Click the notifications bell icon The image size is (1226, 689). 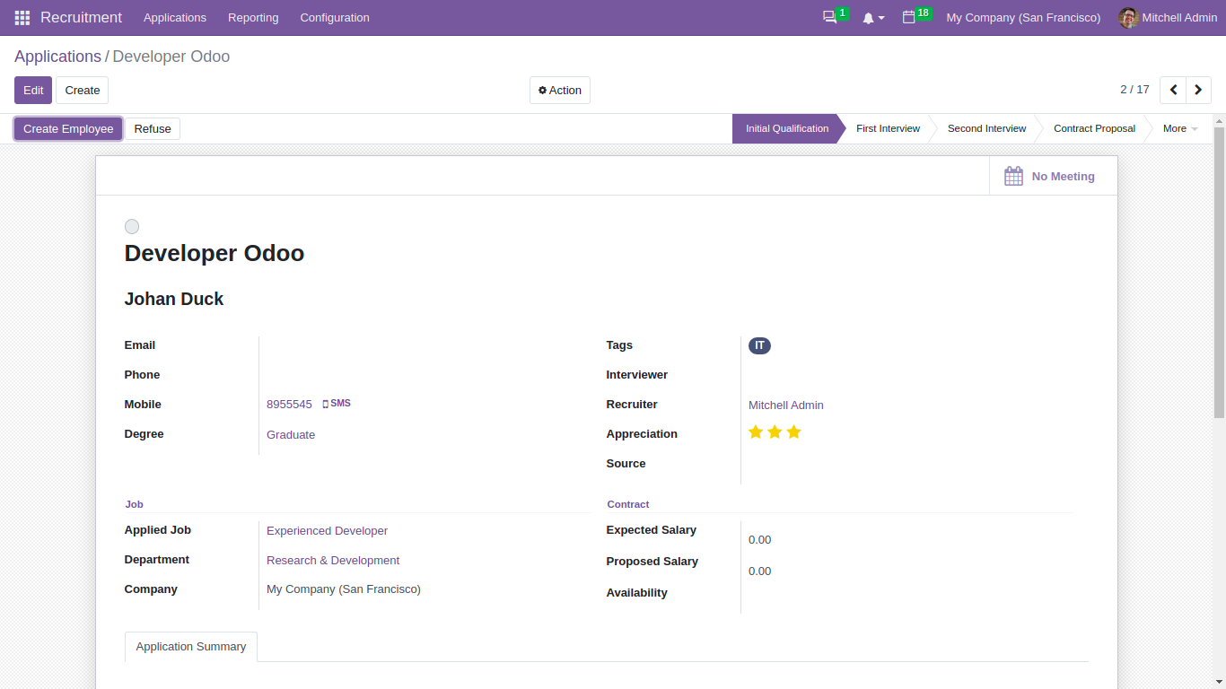coord(867,16)
